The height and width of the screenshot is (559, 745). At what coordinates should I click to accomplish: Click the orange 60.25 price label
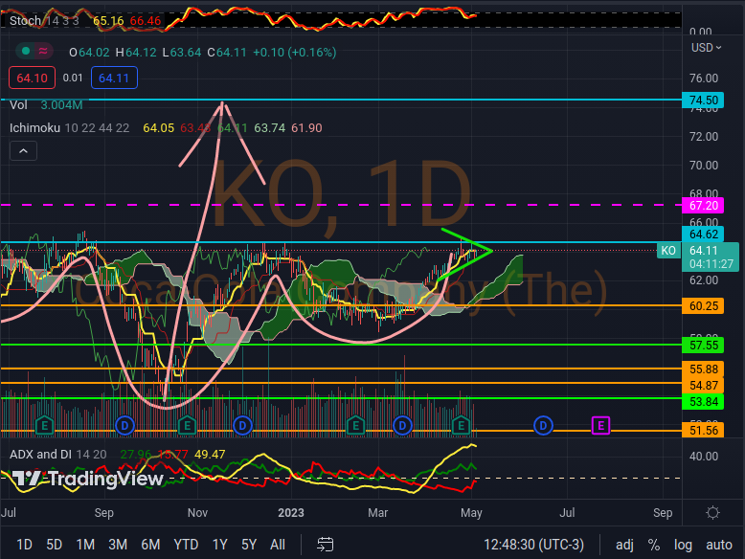pyautogui.click(x=703, y=306)
